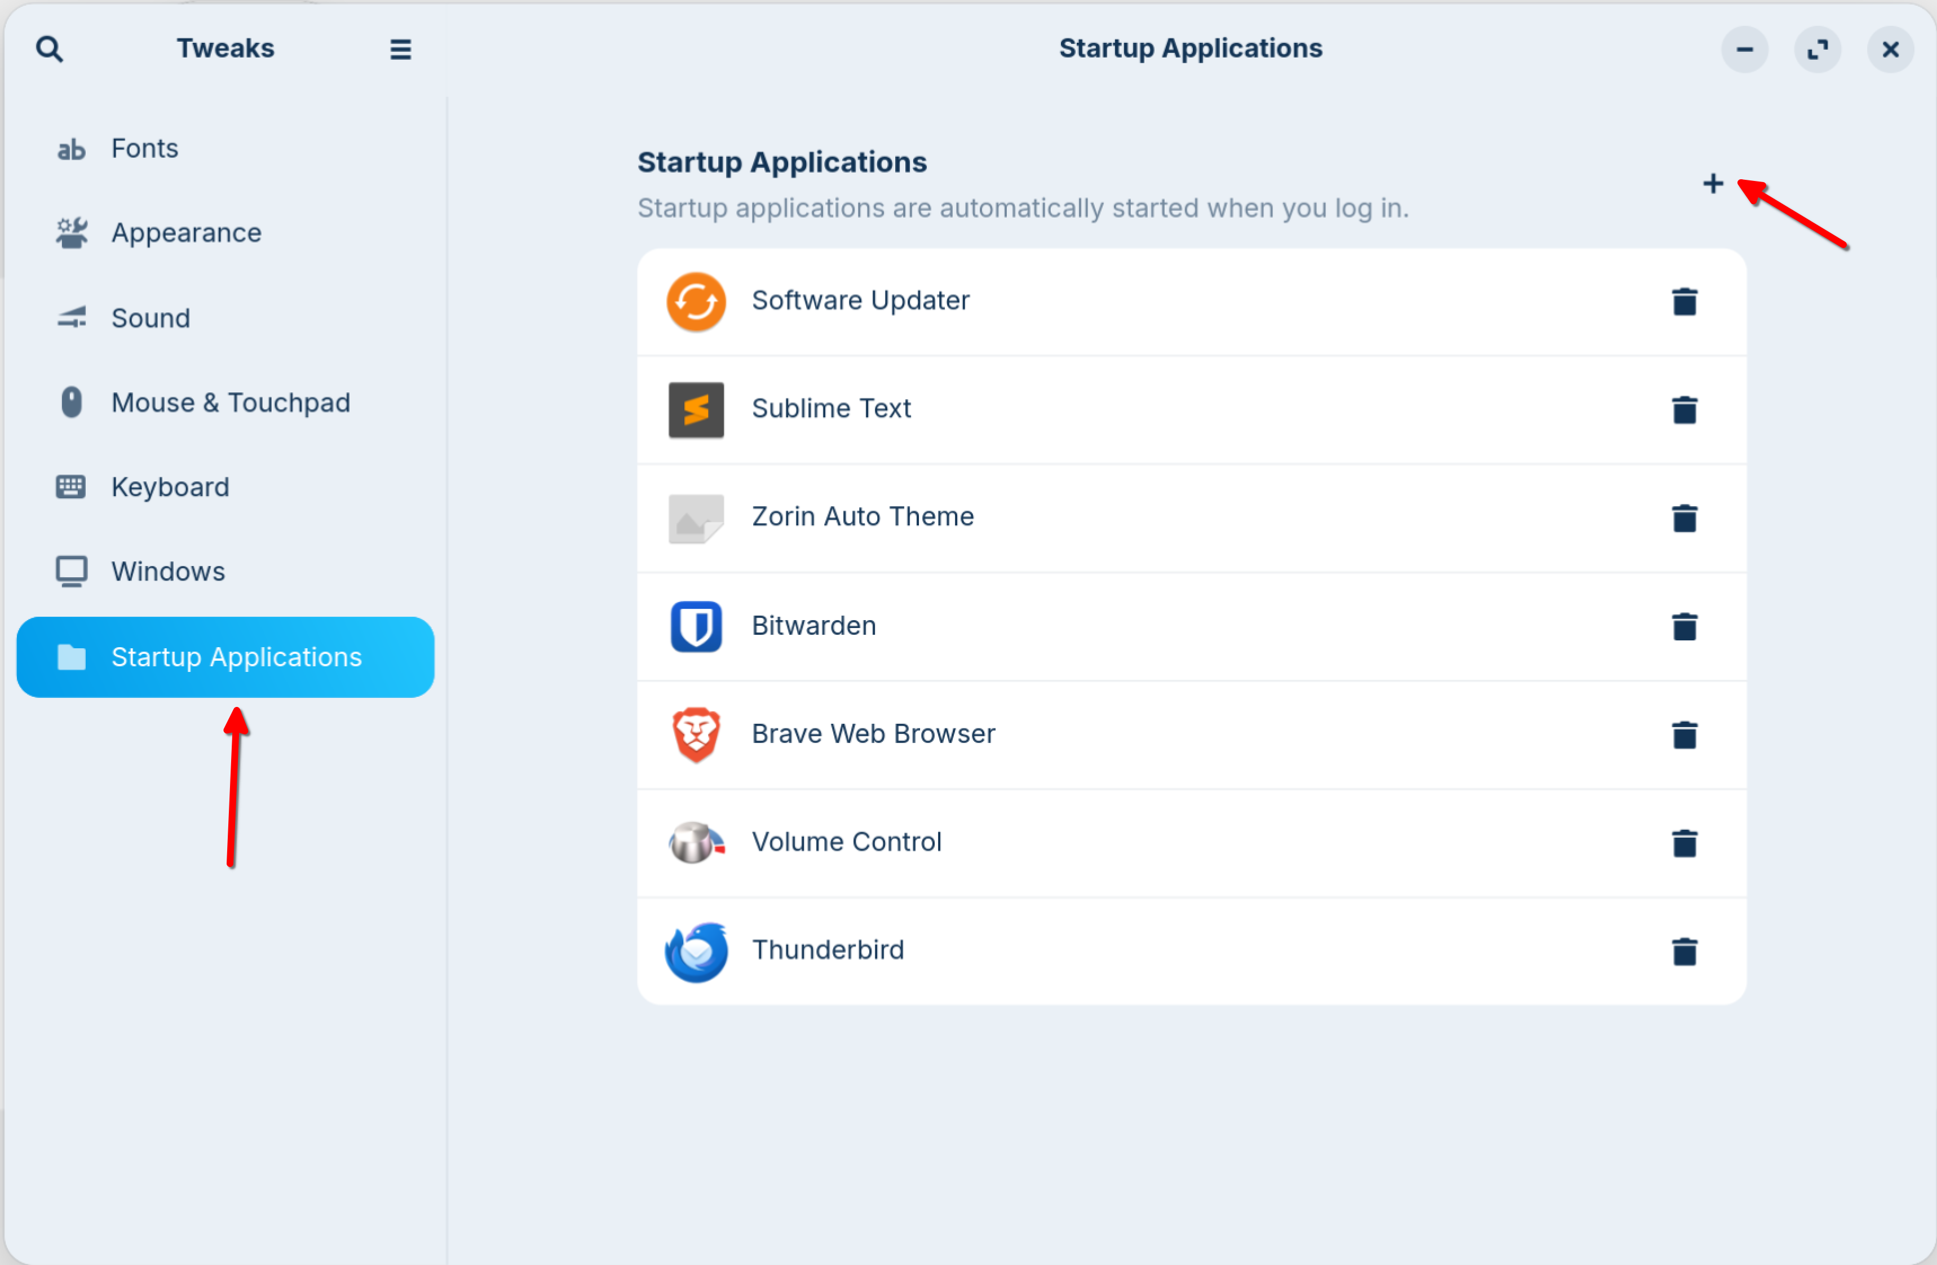Remove Thunderbird using trash icon

point(1684,951)
